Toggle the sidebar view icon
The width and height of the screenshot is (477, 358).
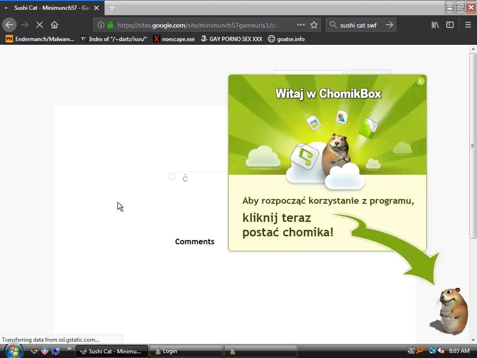coord(450,25)
